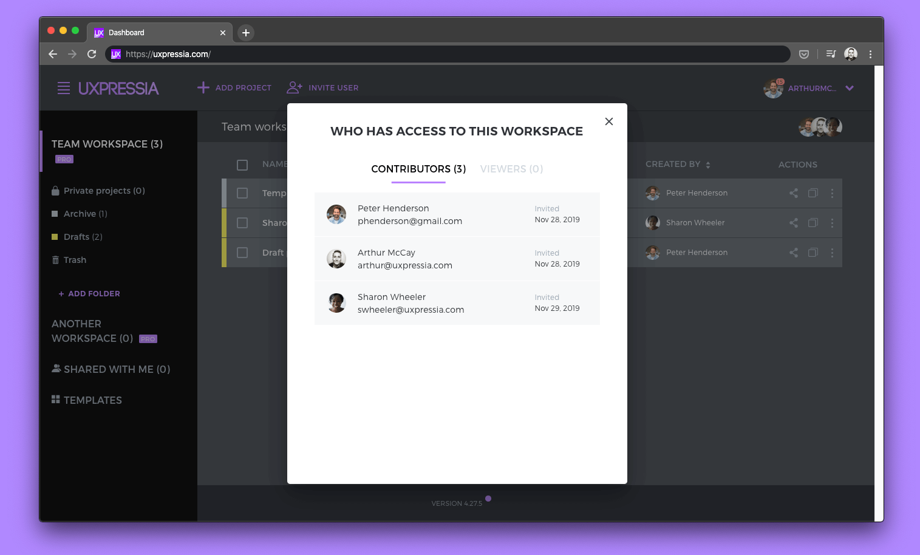The height and width of the screenshot is (555, 920).
Task: Click the browser address bar
Action: [448, 54]
